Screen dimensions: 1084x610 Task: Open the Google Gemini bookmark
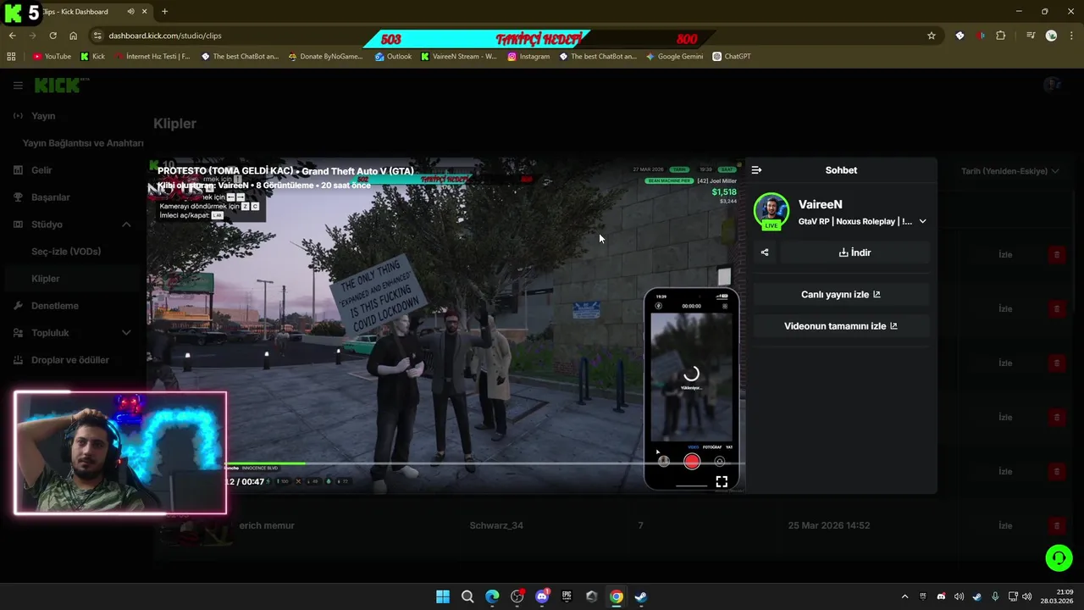(674, 57)
